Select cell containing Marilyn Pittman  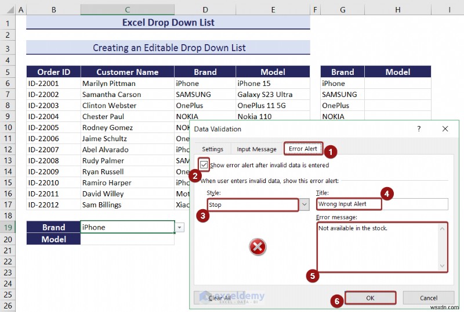click(127, 83)
